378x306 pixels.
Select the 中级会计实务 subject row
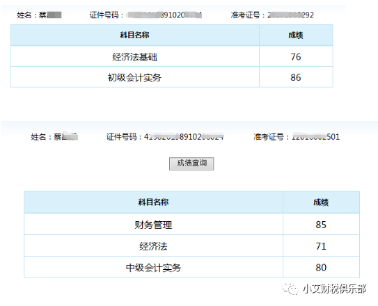click(191, 267)
